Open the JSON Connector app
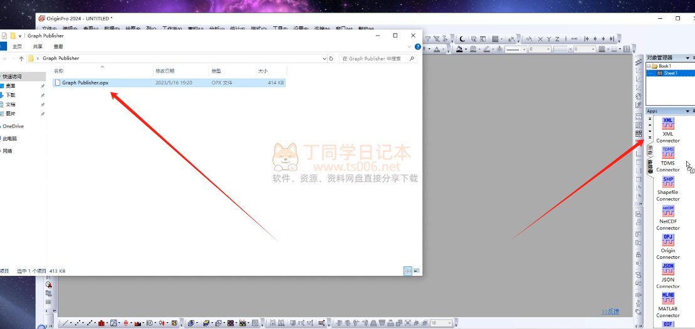The height and width of the screenshot is (329, 695). 667,276
